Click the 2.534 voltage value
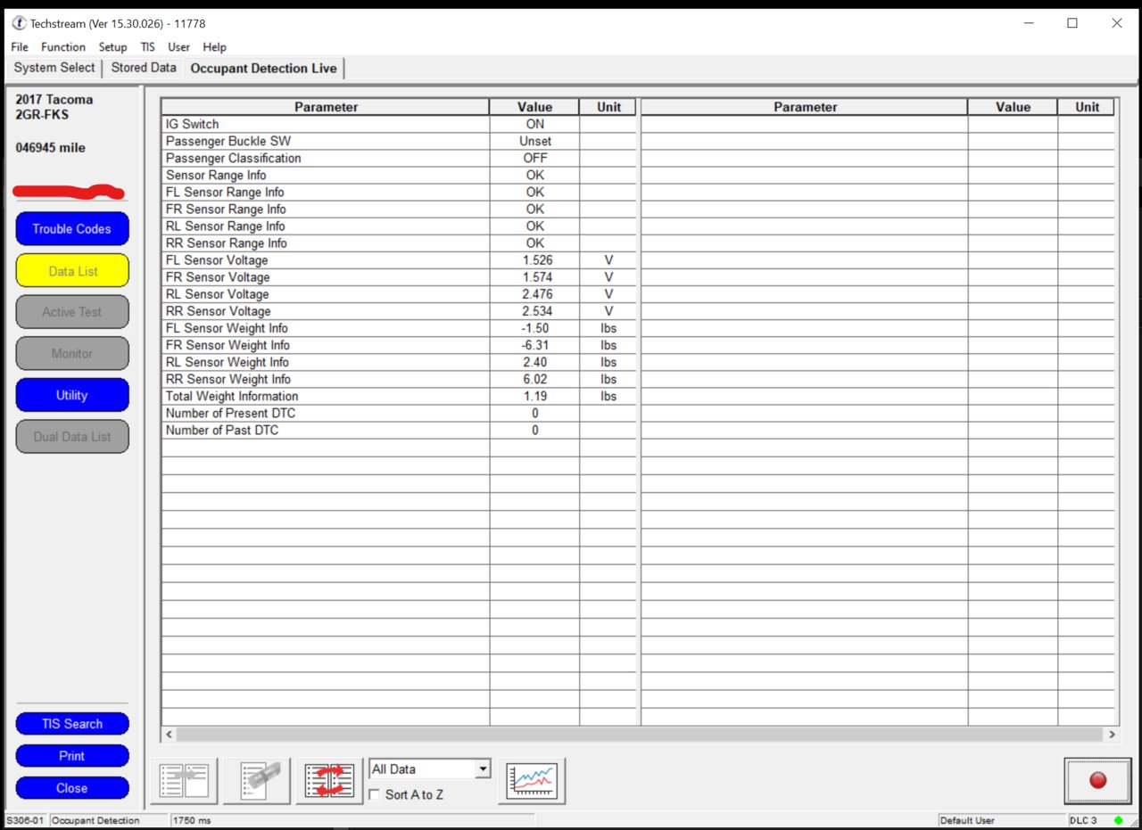 point(537,311)
